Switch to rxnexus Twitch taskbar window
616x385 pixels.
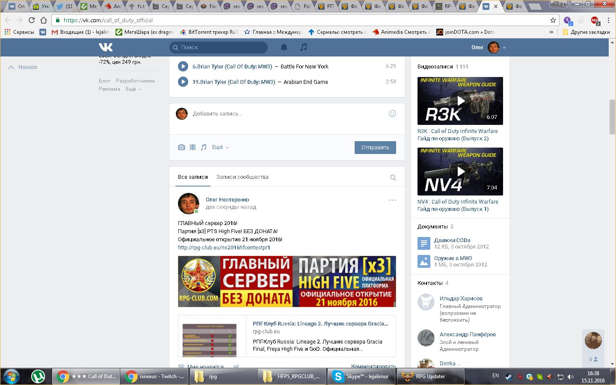tap(155, 376)
